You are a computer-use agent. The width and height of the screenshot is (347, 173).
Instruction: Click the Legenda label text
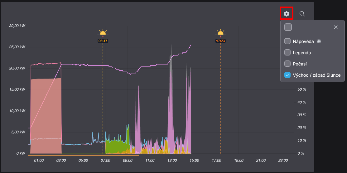tap(301, 53)
